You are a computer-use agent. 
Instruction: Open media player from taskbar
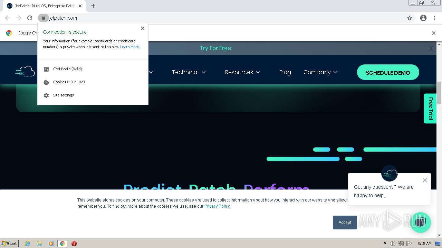tap(51, 244)
